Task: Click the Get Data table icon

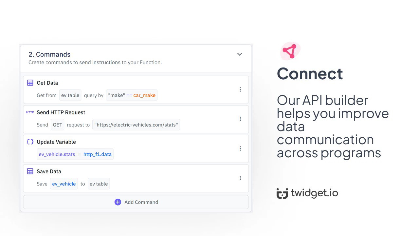Action: [30, 83]
